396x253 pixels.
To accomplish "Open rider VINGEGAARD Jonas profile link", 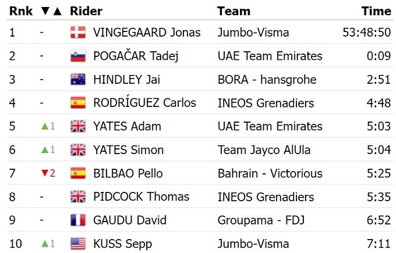I will [147, 33].
